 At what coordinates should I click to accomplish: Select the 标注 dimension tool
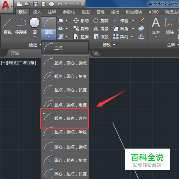tap(170, 26)
